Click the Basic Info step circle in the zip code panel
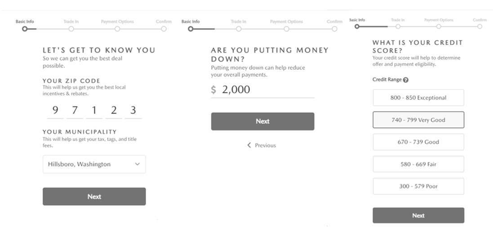 coord(25,29)
